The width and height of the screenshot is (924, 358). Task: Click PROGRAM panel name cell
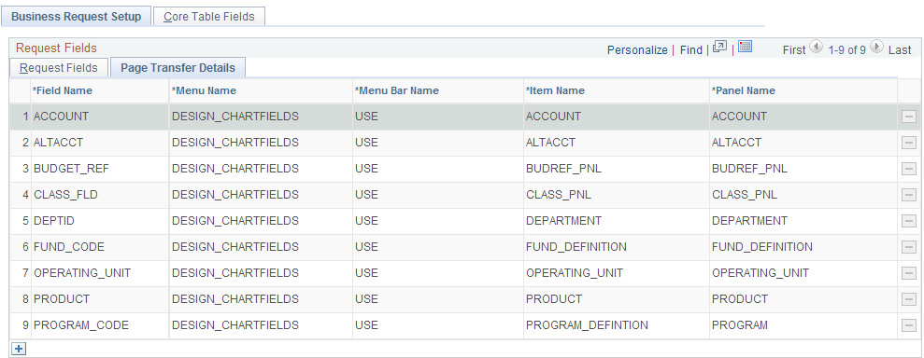point(740,325)
